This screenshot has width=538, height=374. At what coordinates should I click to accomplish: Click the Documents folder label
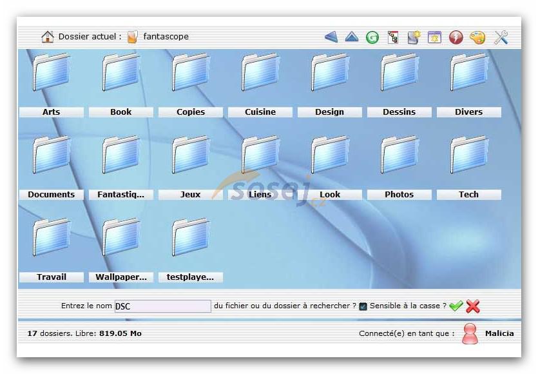coord(52,195)
